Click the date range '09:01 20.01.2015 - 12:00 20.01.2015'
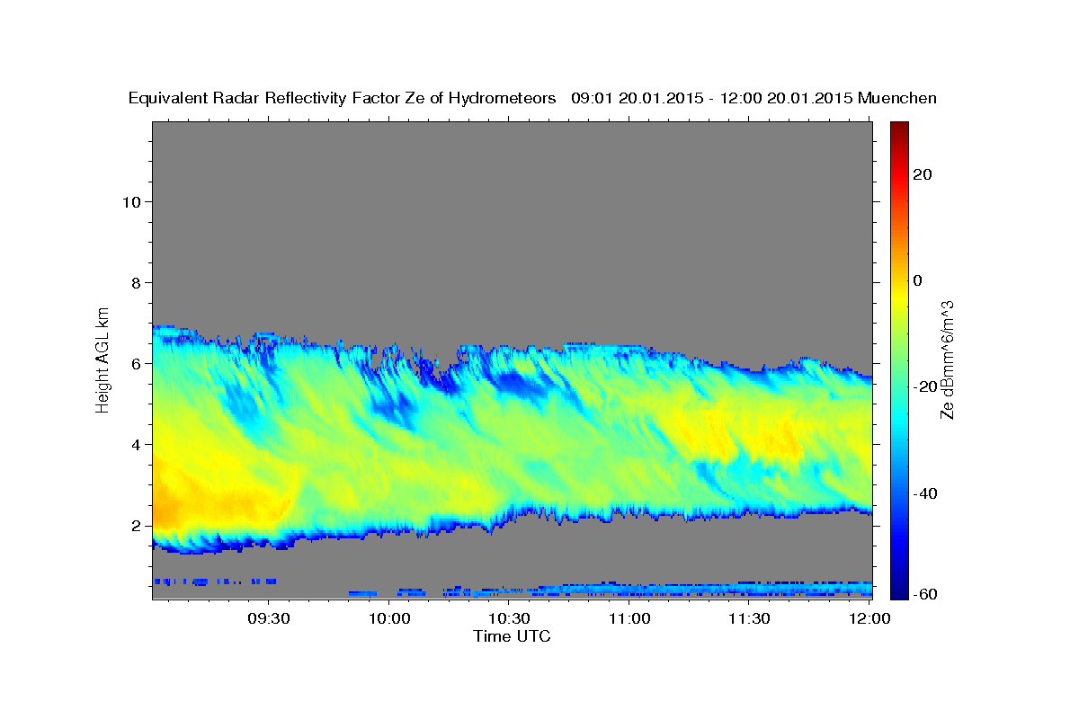This screenshot has width=1079, height=719. click(x=711, y=98)
